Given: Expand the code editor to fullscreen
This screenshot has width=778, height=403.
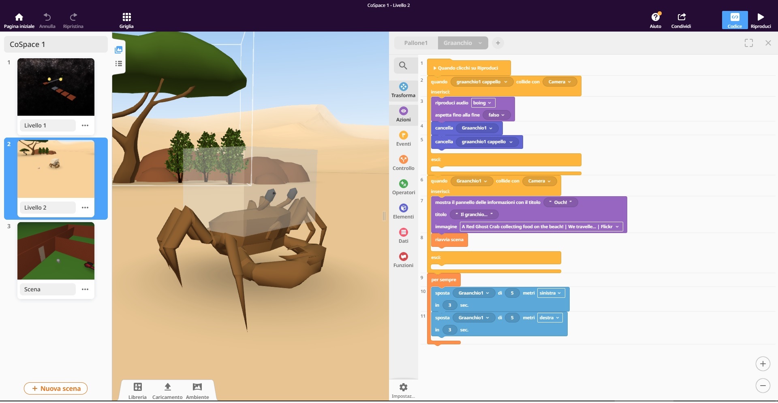Looking at the screenshot, I should pos(748,43).
